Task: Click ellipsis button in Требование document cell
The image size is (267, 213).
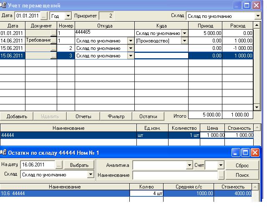Action: [x=53, y=41]
